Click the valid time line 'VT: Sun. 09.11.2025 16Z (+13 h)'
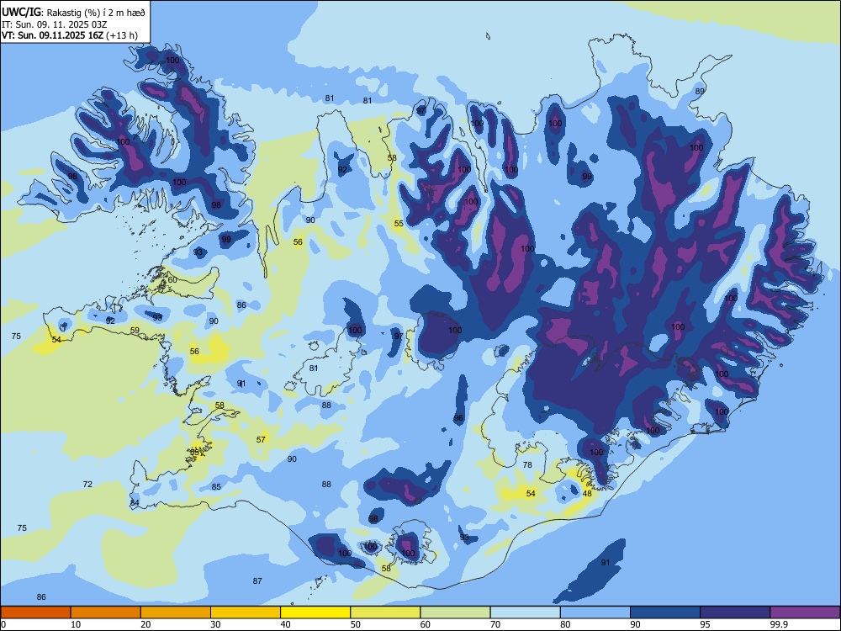This screenshot has width=841, height=631. [x=70, y=35]
